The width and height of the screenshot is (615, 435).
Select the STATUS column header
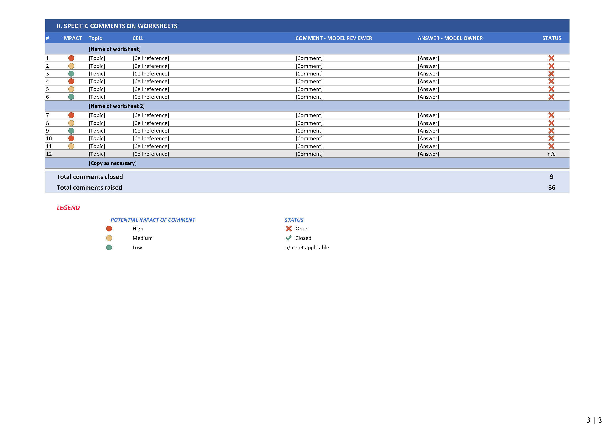(552, 38)
